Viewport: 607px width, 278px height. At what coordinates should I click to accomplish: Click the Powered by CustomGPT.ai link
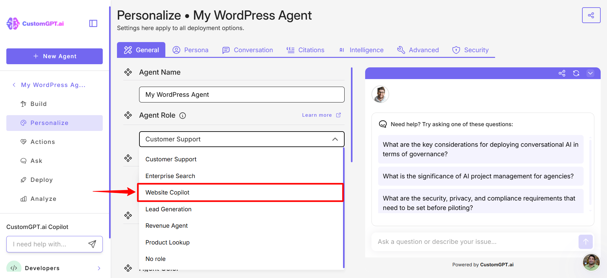483,265
